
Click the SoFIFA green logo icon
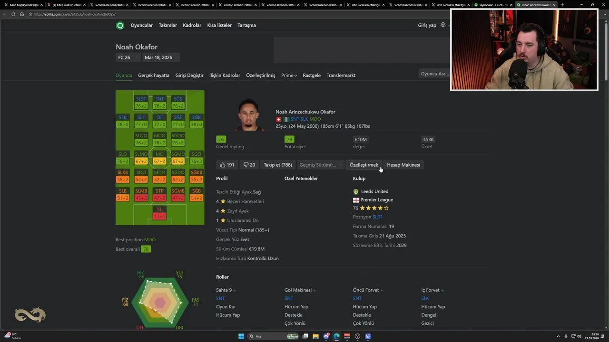pyautogui.click(x=120, y=25)
